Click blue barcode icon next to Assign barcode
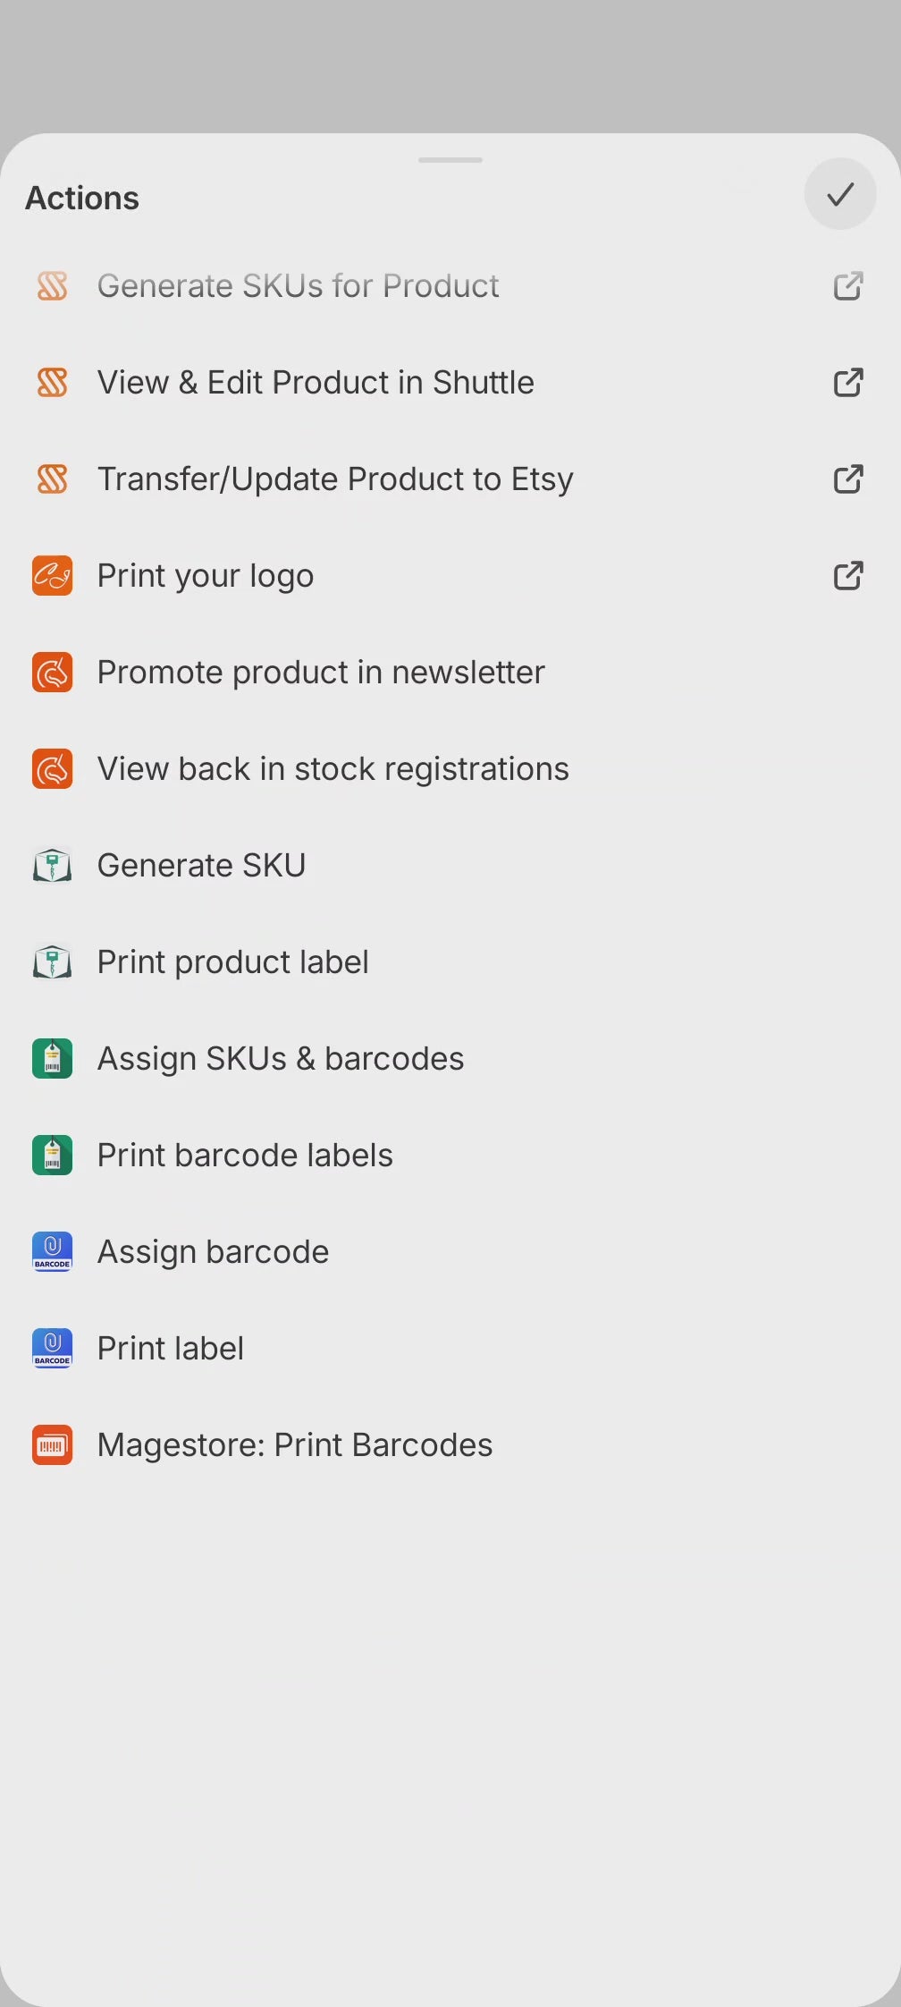This screenshot has width=901, height=2007. point(53,1252)
